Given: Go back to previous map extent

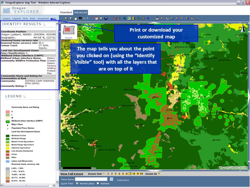Looking at the screenshot, I should click(x=80, y=18).
